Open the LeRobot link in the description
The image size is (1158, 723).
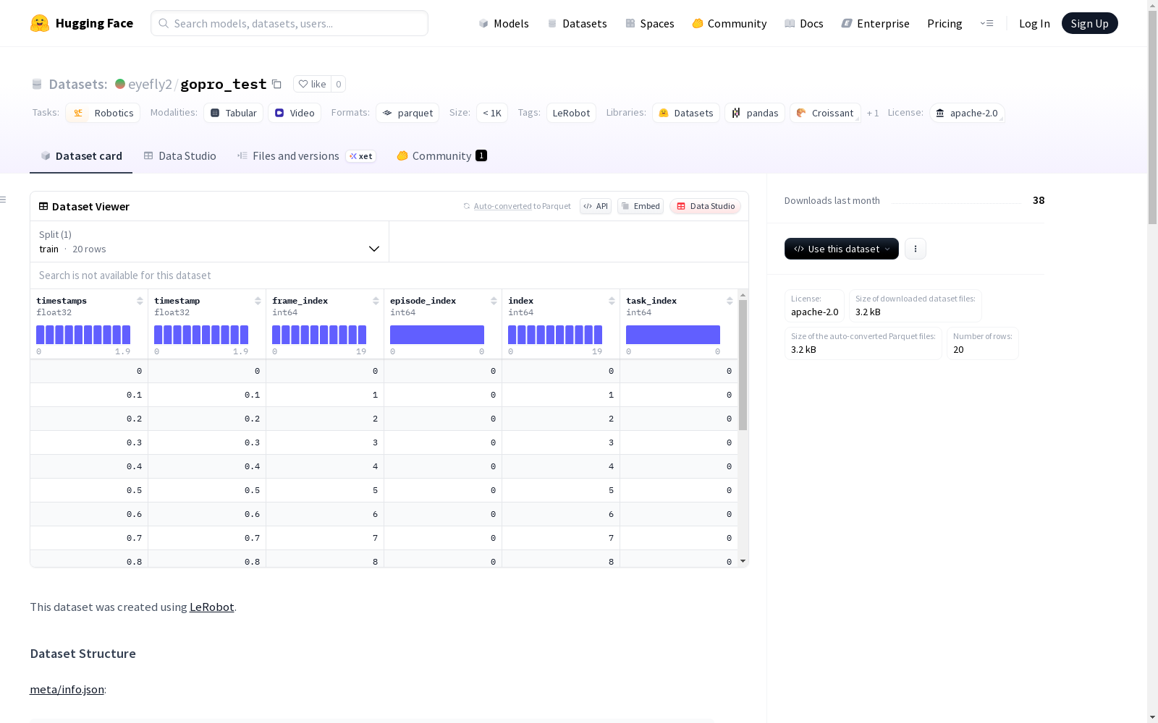[x=212, y=607]
